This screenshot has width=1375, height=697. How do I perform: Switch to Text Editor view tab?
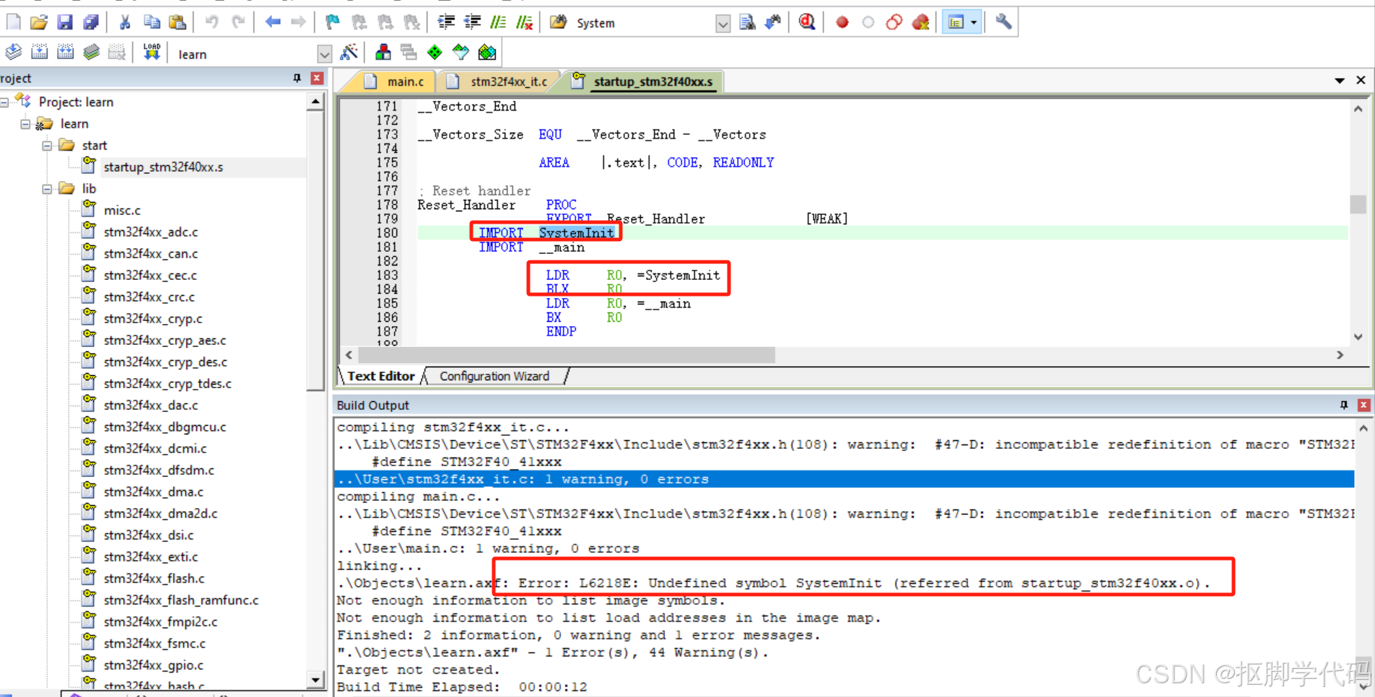click(381, 376)
